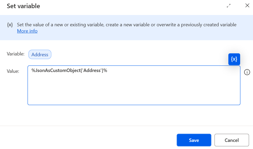253x149 pixels.
Task: Close the Set variable dialog
Action: (x=247, y=6)
